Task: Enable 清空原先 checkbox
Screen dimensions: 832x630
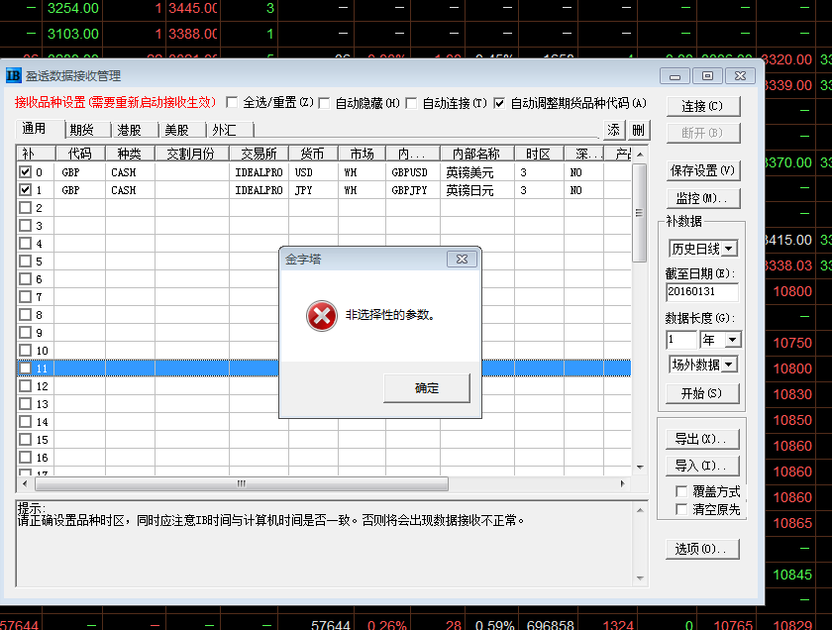Action: 681,509
